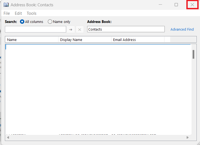Click the horizontal scroll left arrow

[x=8, y=137]
